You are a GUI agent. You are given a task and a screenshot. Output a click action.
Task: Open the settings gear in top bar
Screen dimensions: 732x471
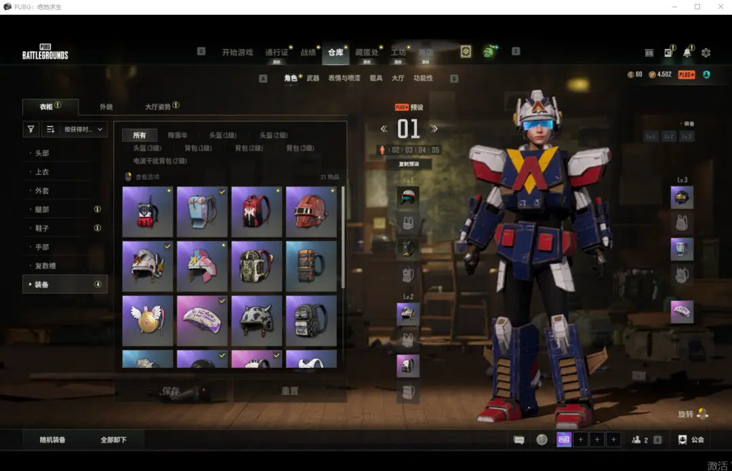tap(706, 53)
